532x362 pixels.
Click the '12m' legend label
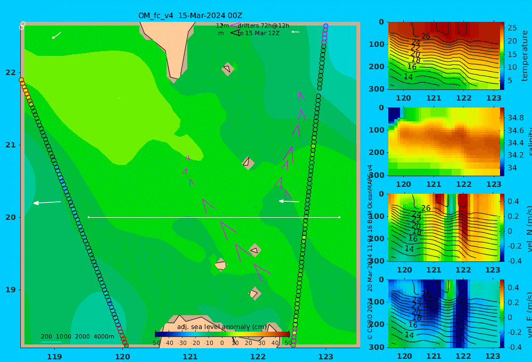[x=222, y=26]
